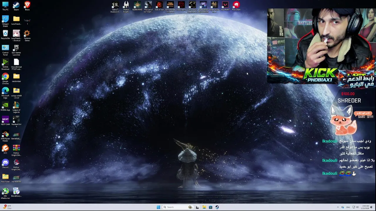Open File Explorer from the taskbar
This screenshot has width=376, height=211.
(204, 207)
